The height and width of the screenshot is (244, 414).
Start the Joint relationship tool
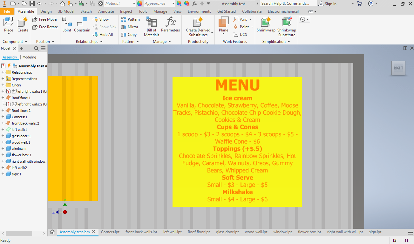[67, 25]
